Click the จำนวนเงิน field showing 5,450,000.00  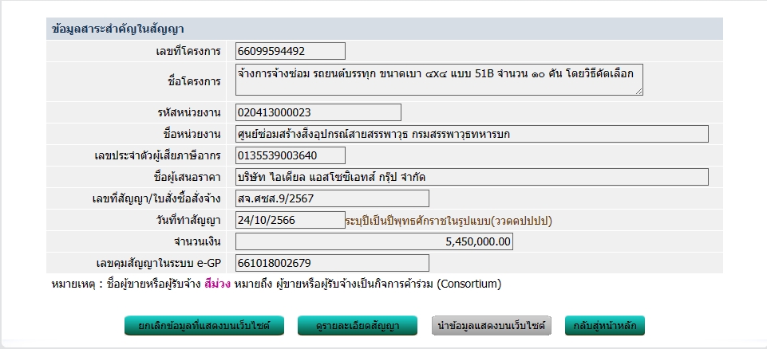tap(374, 241)
